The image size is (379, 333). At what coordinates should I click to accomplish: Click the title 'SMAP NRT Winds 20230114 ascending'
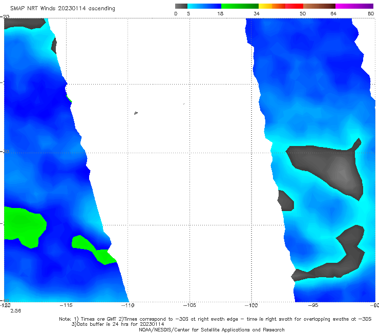tap(62, 9)
